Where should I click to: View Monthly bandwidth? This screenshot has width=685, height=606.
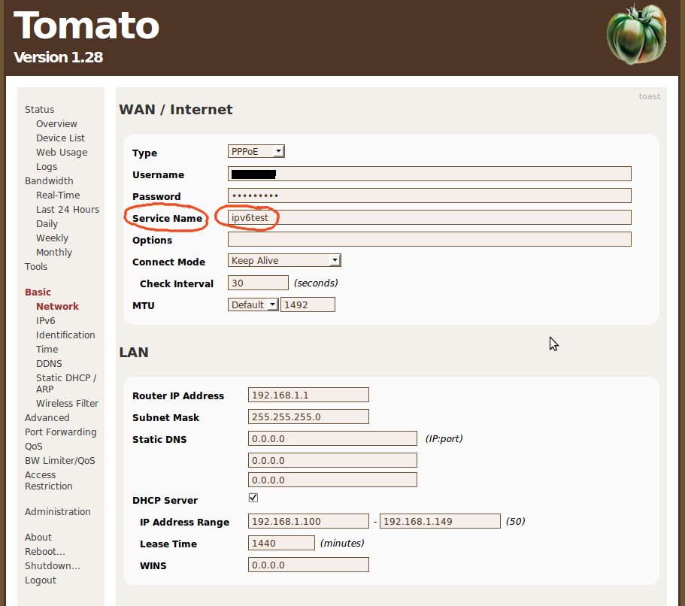point(53,253)
